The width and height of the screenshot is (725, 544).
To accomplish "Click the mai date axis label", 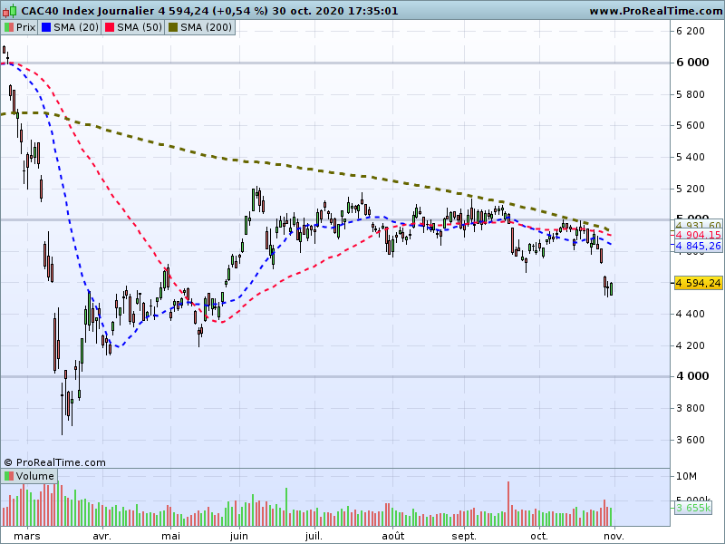I will (x=170, y=536).
